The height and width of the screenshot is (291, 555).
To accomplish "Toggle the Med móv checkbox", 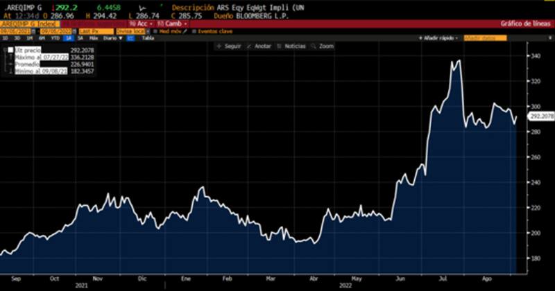I will coord(155,31).
